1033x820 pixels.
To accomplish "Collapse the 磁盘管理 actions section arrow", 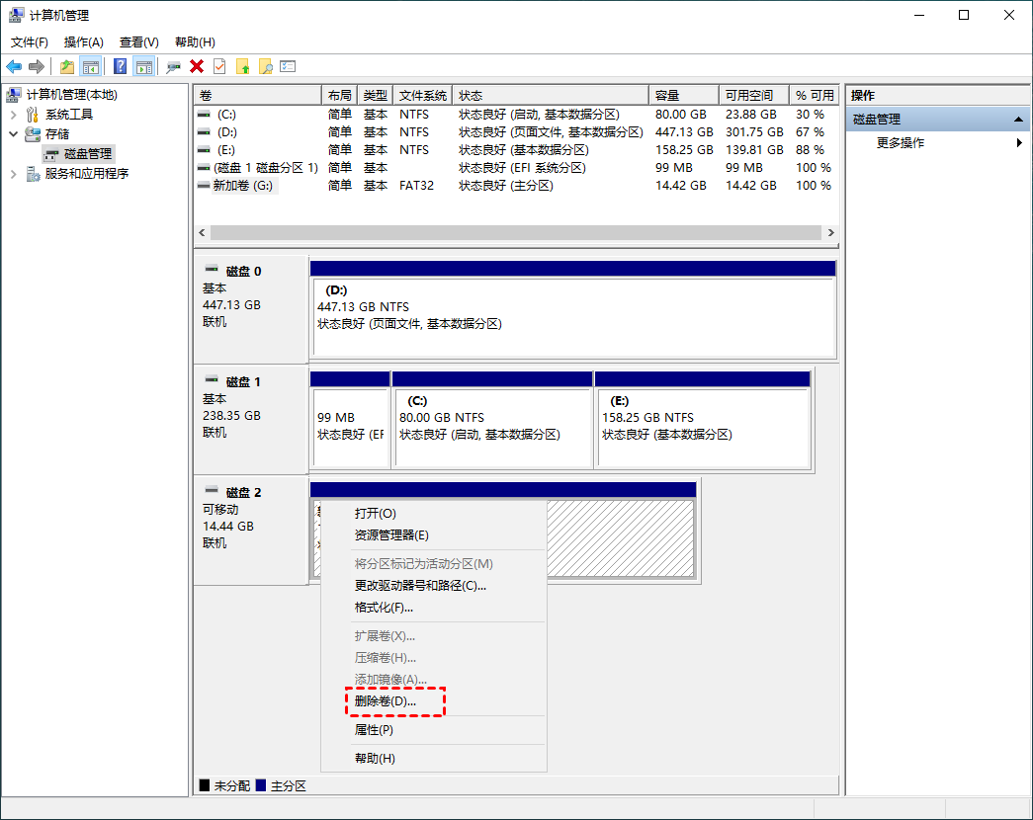I will click(1018, 120).
